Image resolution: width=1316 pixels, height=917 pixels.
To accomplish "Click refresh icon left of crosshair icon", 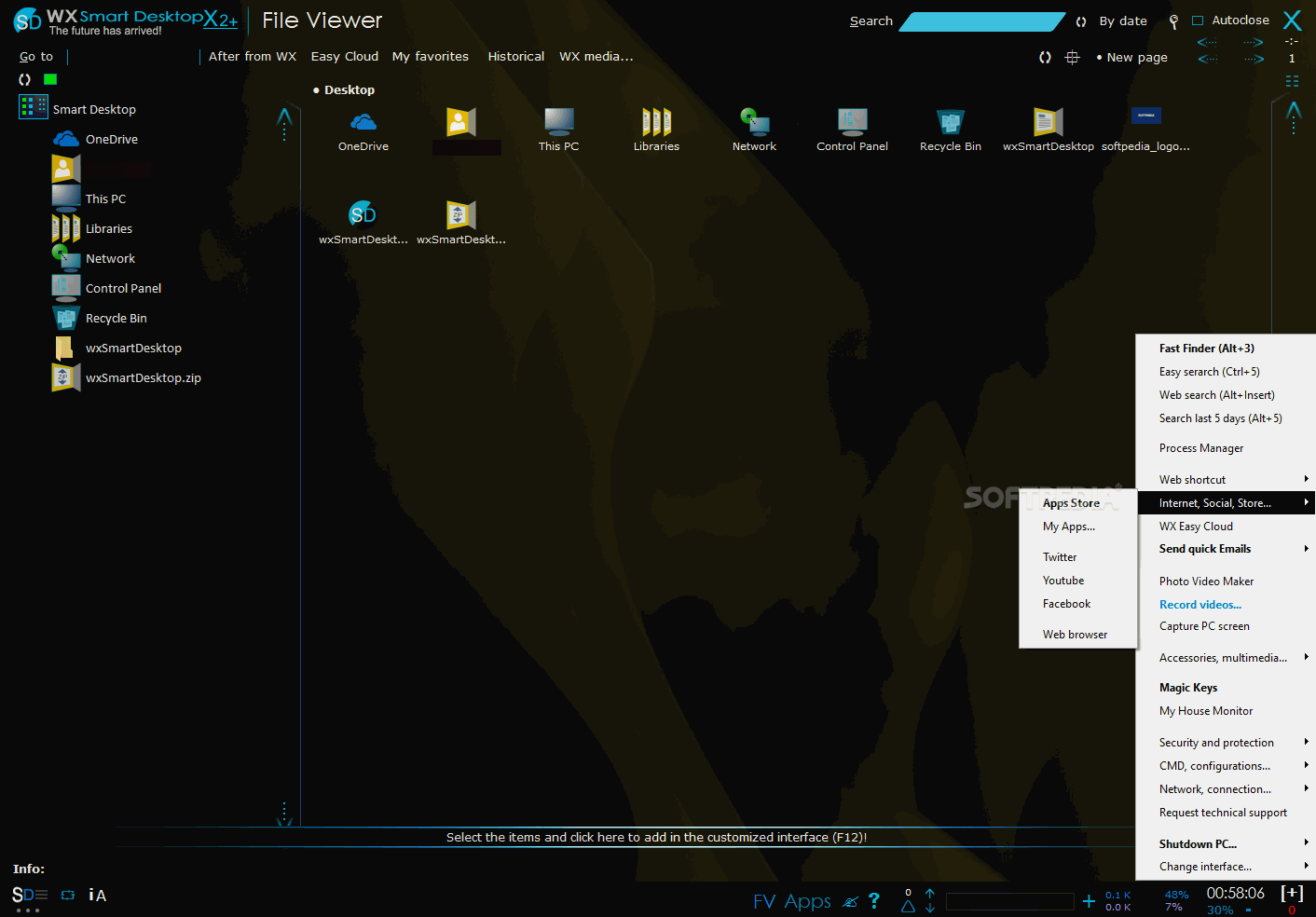I will pyautogui.click(x=1045, y=57).
